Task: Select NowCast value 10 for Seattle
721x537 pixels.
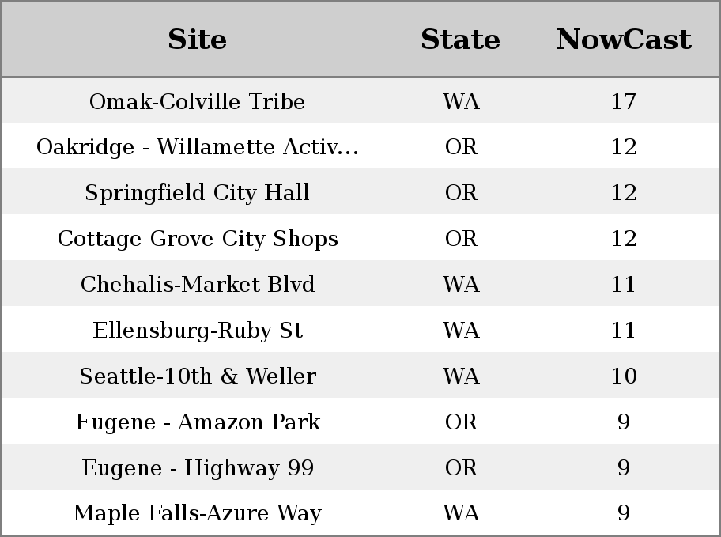Action: (x=623, y=376)
